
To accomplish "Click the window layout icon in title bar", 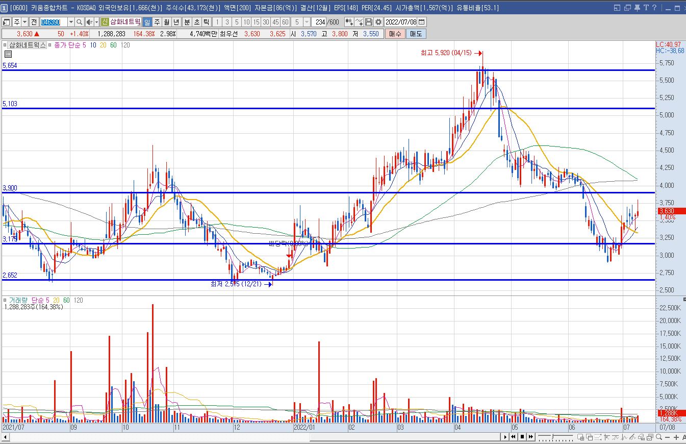I will point(617,8).
